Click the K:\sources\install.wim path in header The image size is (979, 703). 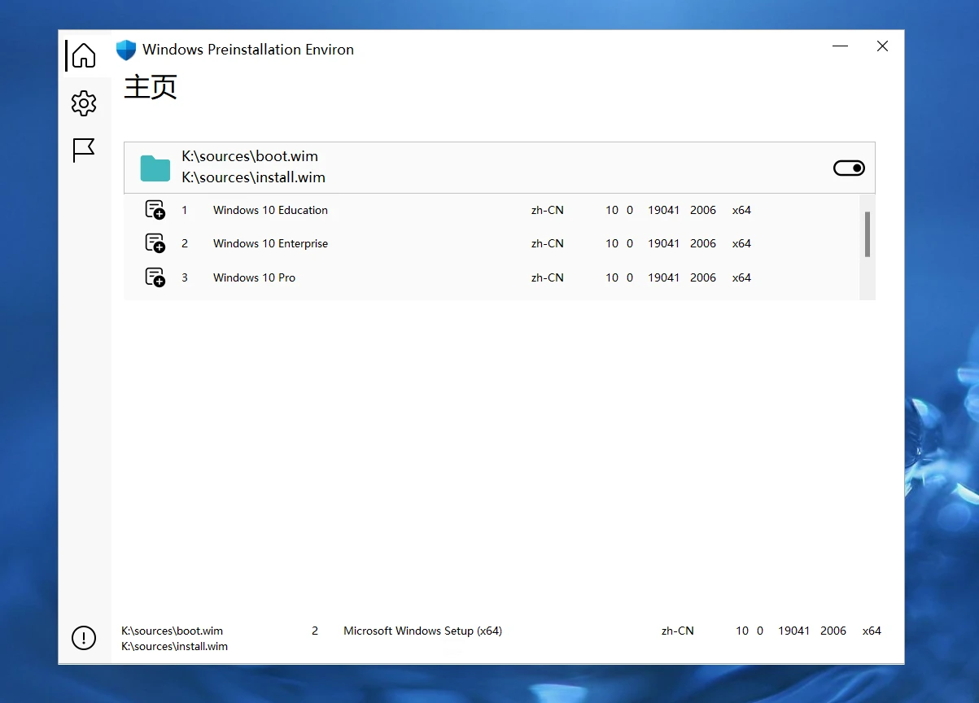coord(253,177)
